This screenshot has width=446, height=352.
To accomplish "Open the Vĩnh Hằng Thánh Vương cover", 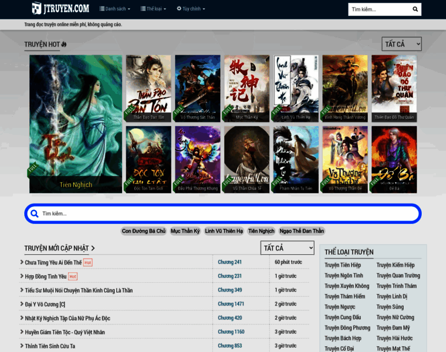I will click(x=345, y=89).
